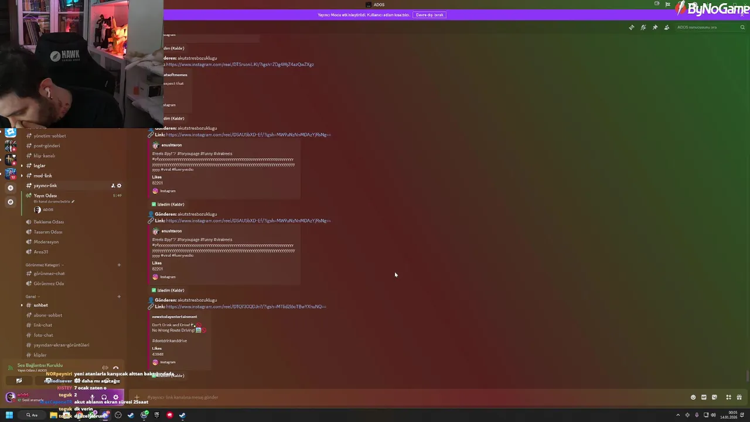
Task: Expand the sohbet channel arrow
Action: click(22, 305)
